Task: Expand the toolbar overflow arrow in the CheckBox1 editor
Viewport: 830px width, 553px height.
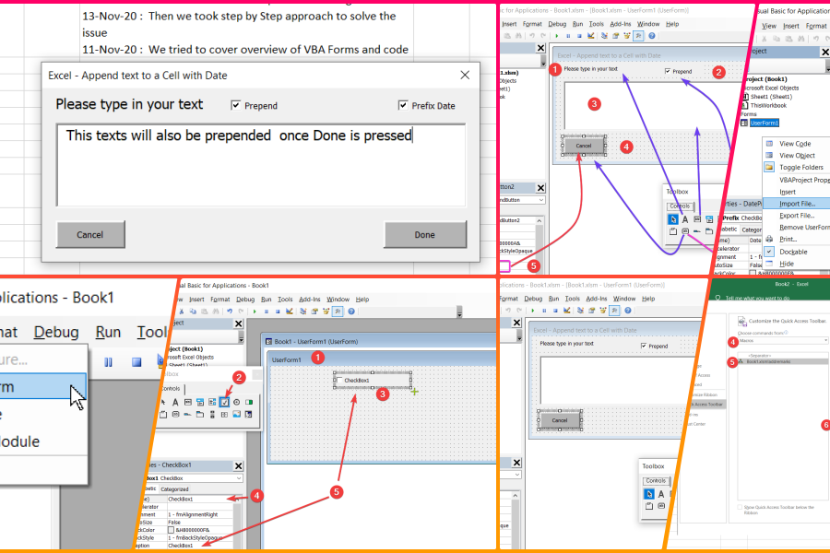Action: (459, 312)
